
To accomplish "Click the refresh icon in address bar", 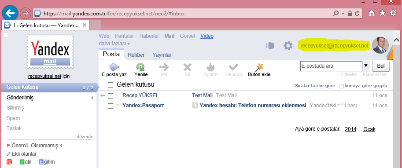I will (358, 13).
